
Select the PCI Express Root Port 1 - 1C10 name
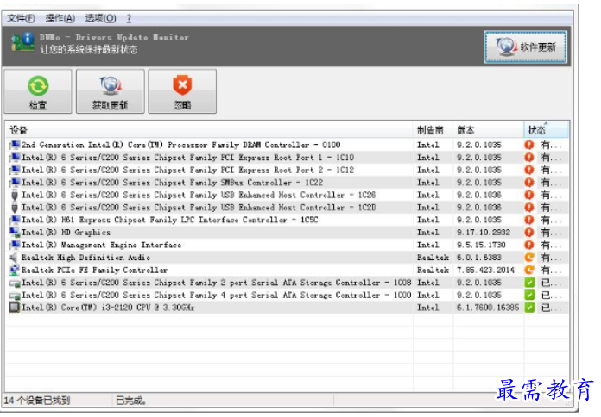188,157
